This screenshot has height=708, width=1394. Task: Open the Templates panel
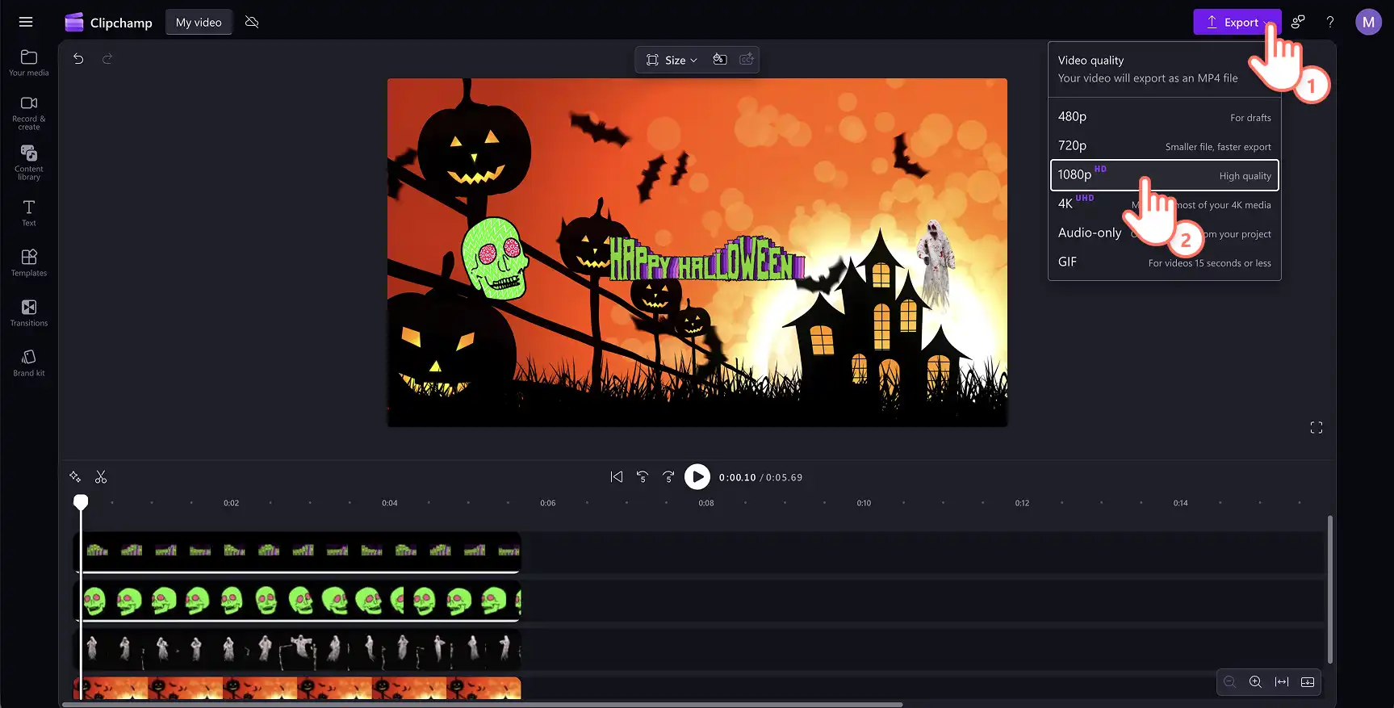pos(29,263)
